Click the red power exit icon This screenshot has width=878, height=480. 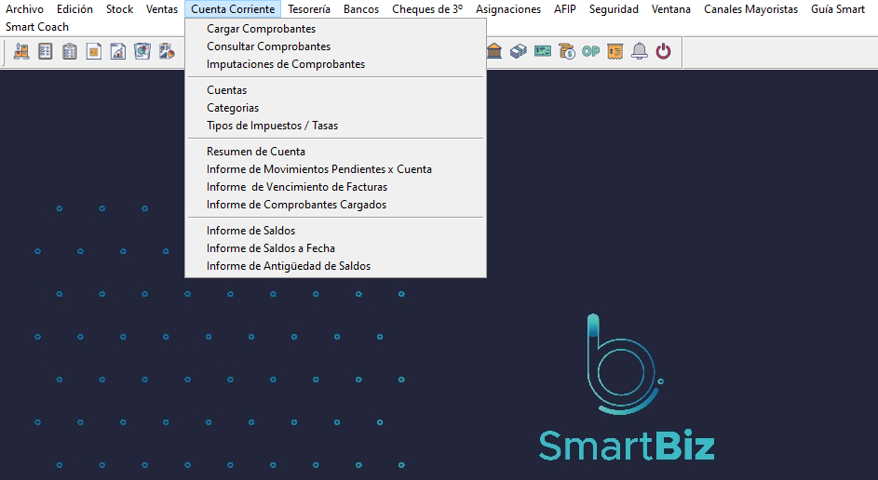663,52
